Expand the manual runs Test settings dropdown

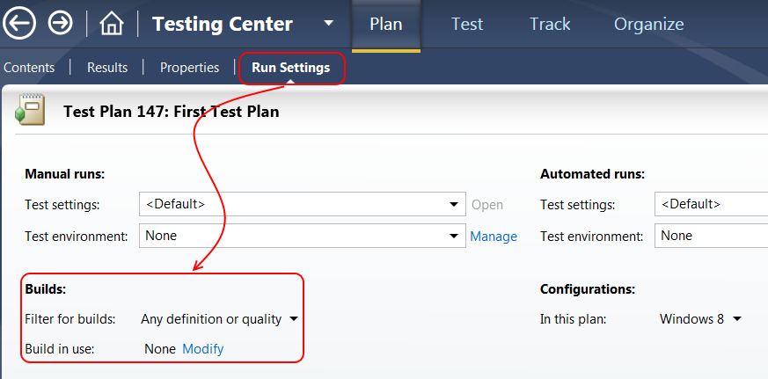[454, 205]
